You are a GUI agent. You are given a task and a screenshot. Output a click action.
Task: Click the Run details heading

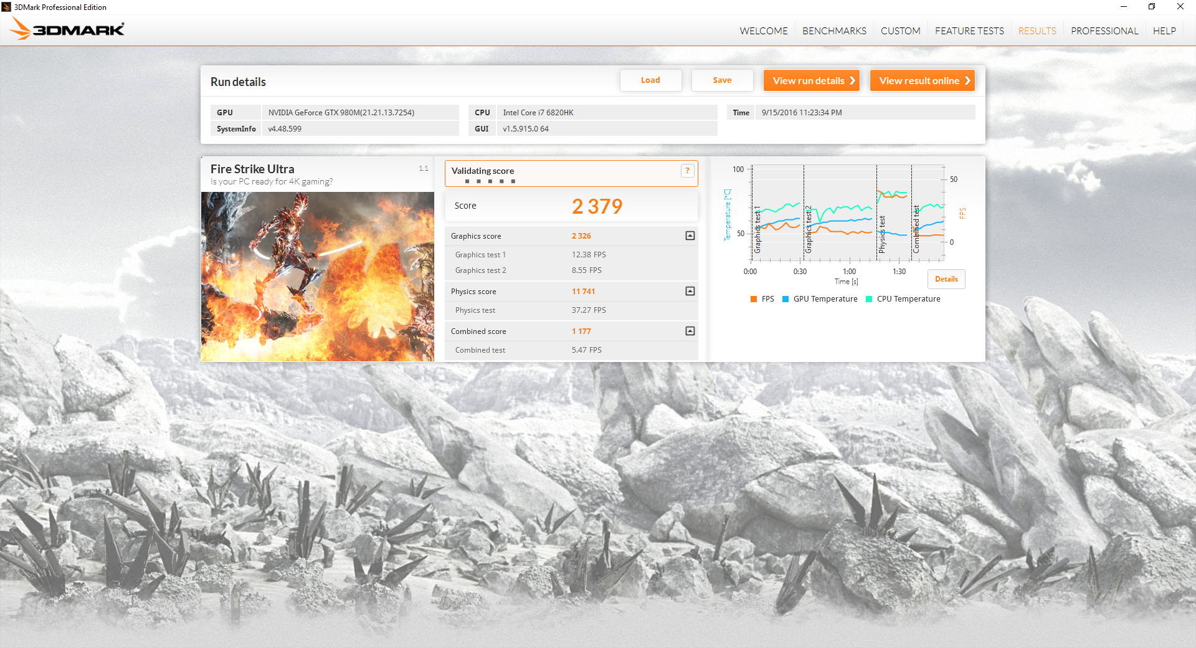238,82
